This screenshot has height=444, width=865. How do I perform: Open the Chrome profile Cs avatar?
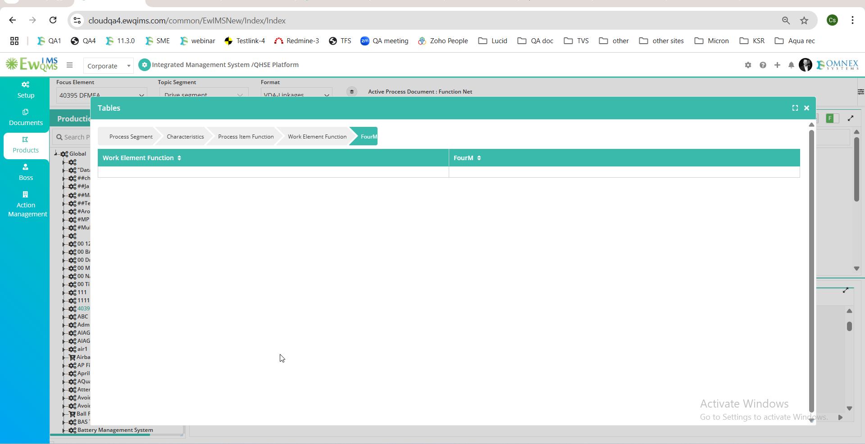pos(833,20)
